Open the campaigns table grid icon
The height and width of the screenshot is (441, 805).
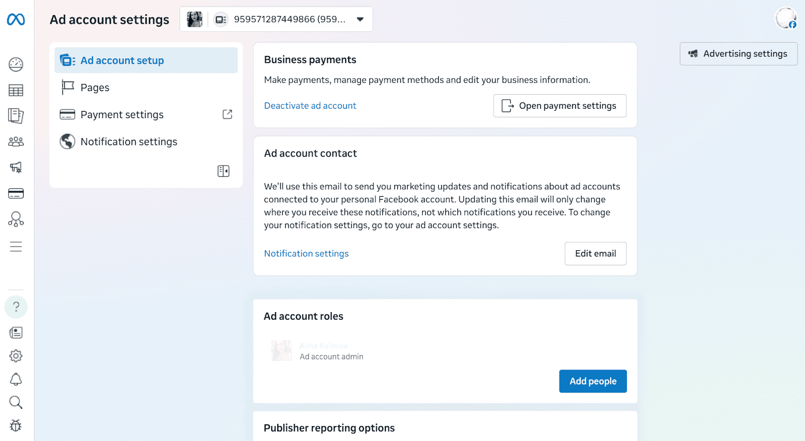(x=16, y=91)
